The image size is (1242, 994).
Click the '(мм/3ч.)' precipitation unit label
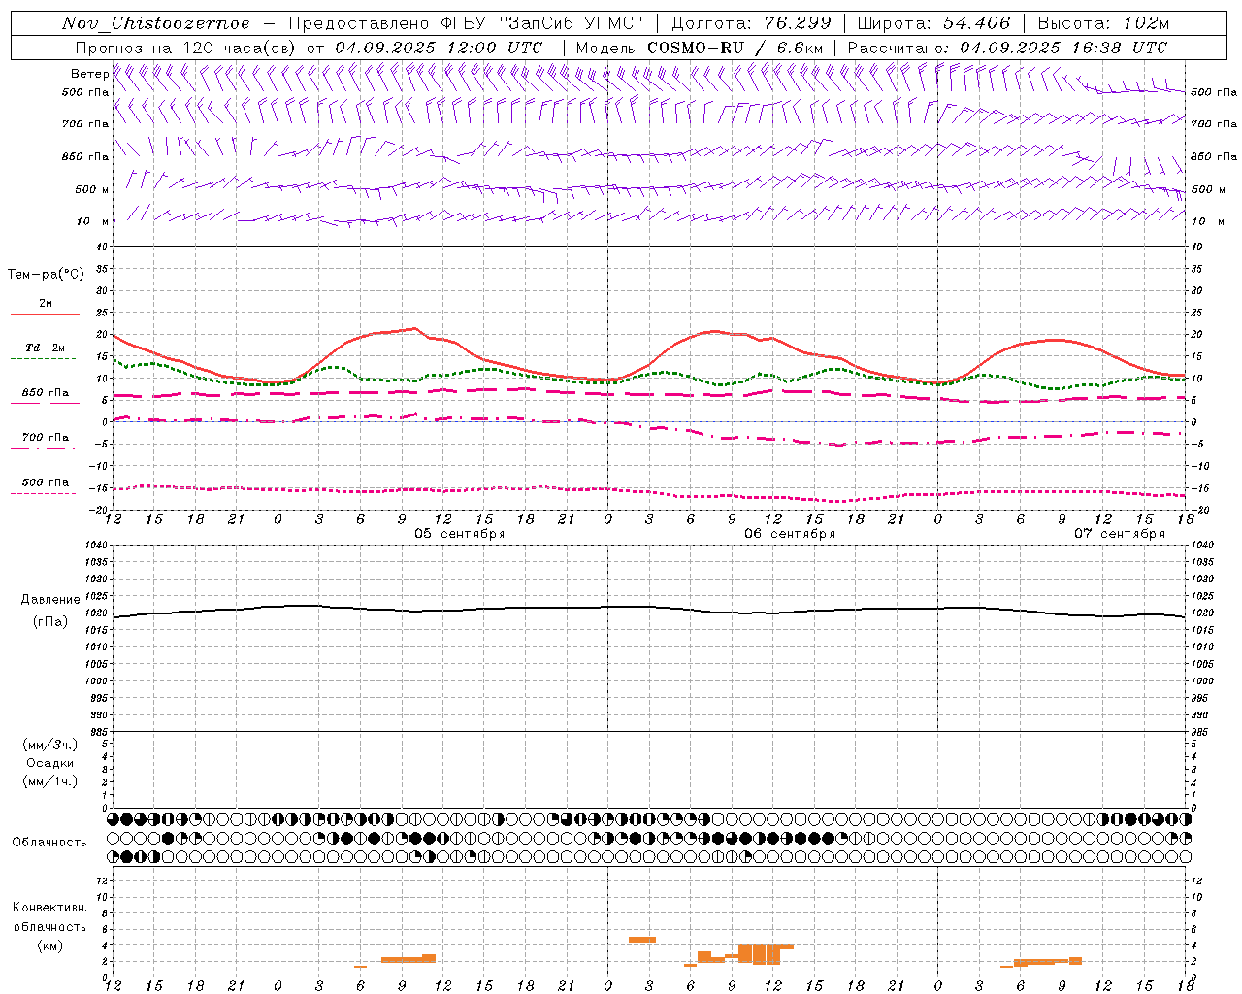[x=50, y=745]
